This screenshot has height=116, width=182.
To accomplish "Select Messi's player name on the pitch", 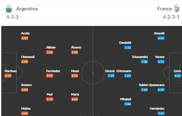I will tap(75, 71).
